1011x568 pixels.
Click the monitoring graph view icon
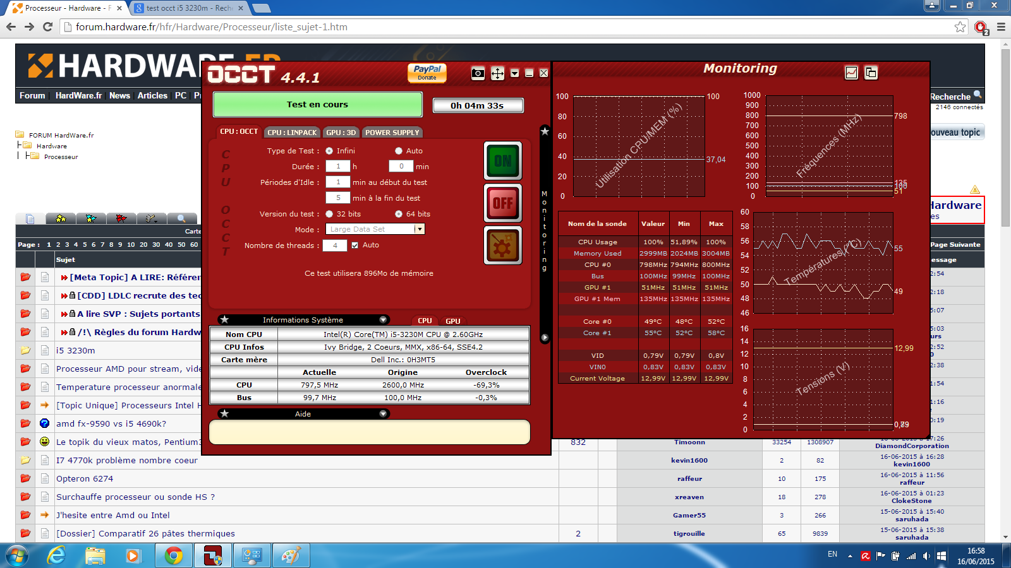click(x=852, y=73)
